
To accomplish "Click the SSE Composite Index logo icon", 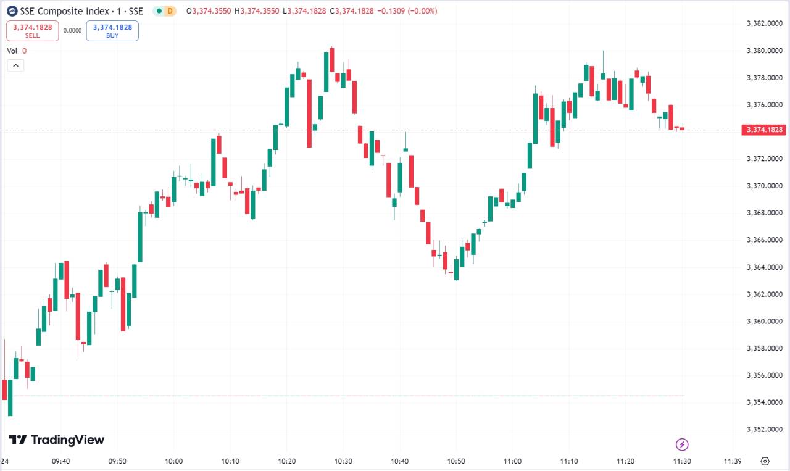I will 12,11.
